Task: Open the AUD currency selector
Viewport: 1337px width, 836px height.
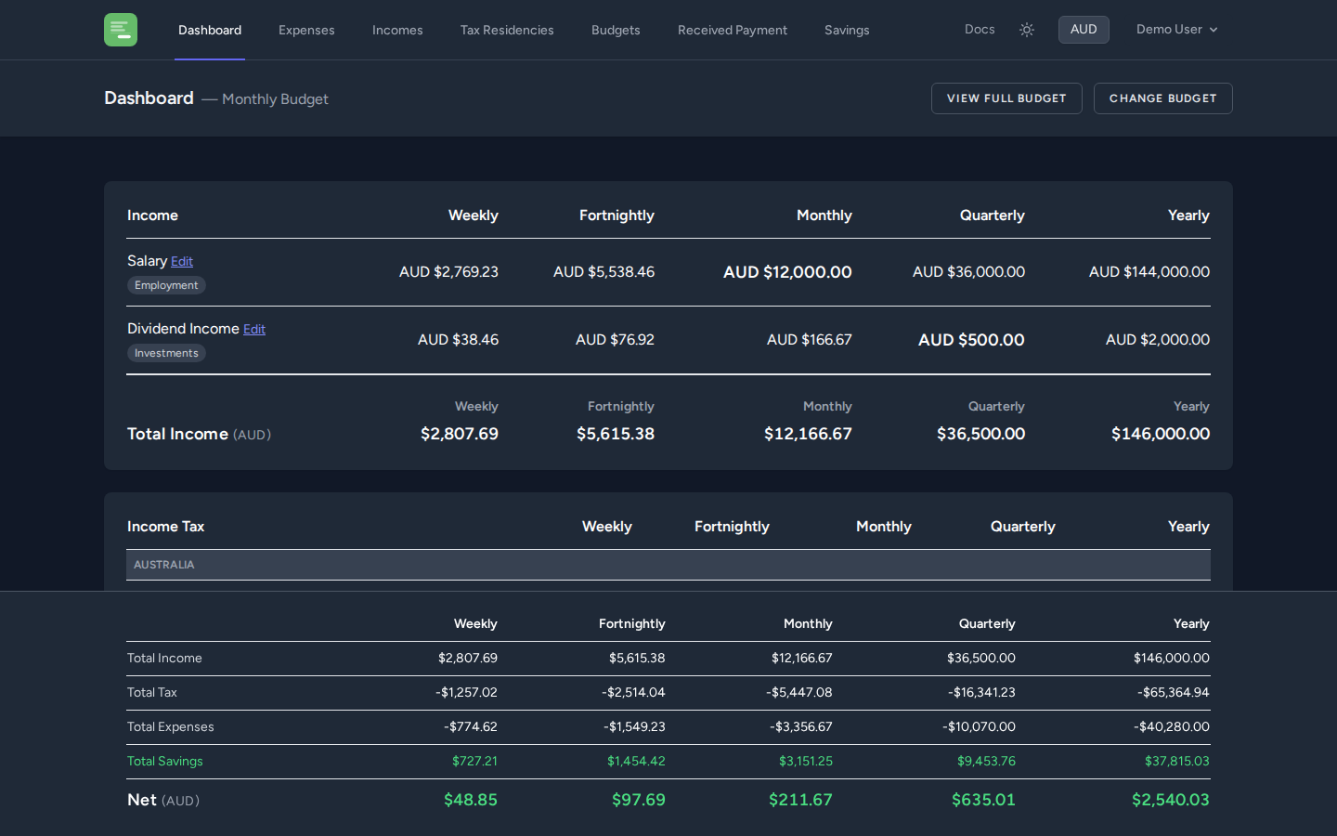Action: click(1084, 30)
